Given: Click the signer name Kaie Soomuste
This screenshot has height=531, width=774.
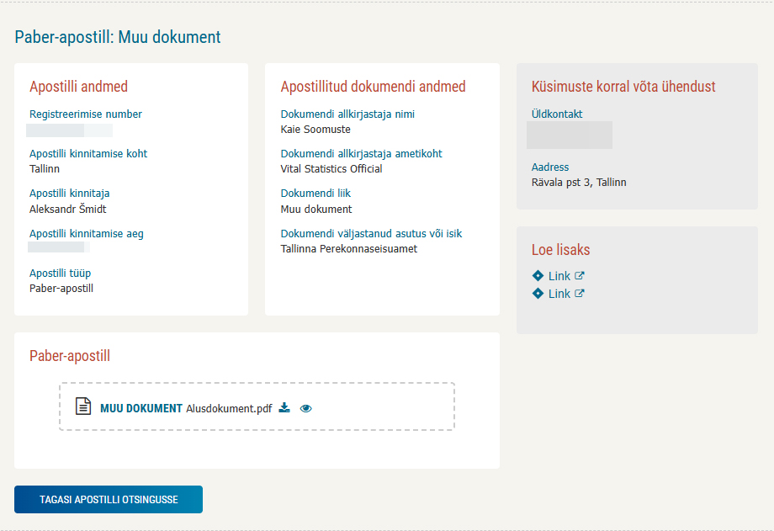Looking at the screenshot, I should 315,130.
